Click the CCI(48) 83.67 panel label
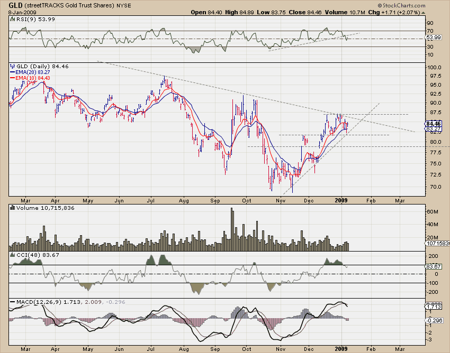Screen dimensions: 450x353 [x=38, y=255]
